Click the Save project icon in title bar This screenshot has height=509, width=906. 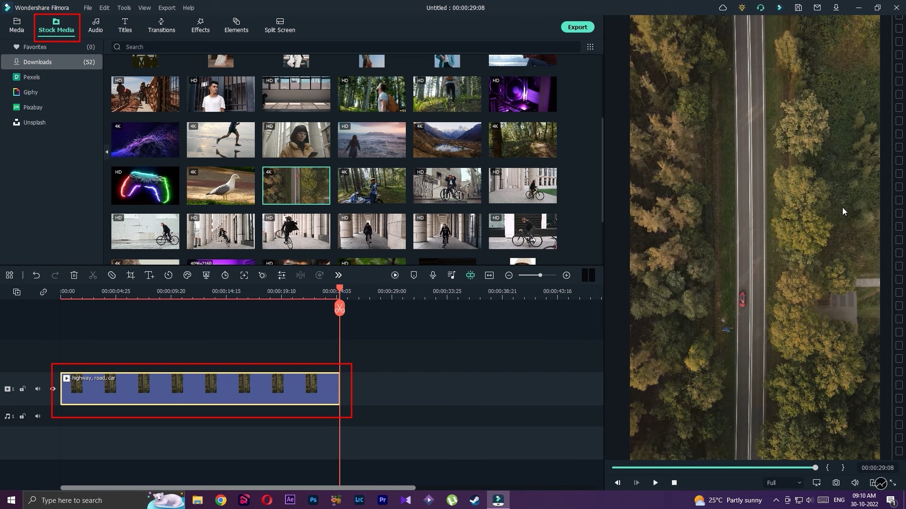(798, 8)
